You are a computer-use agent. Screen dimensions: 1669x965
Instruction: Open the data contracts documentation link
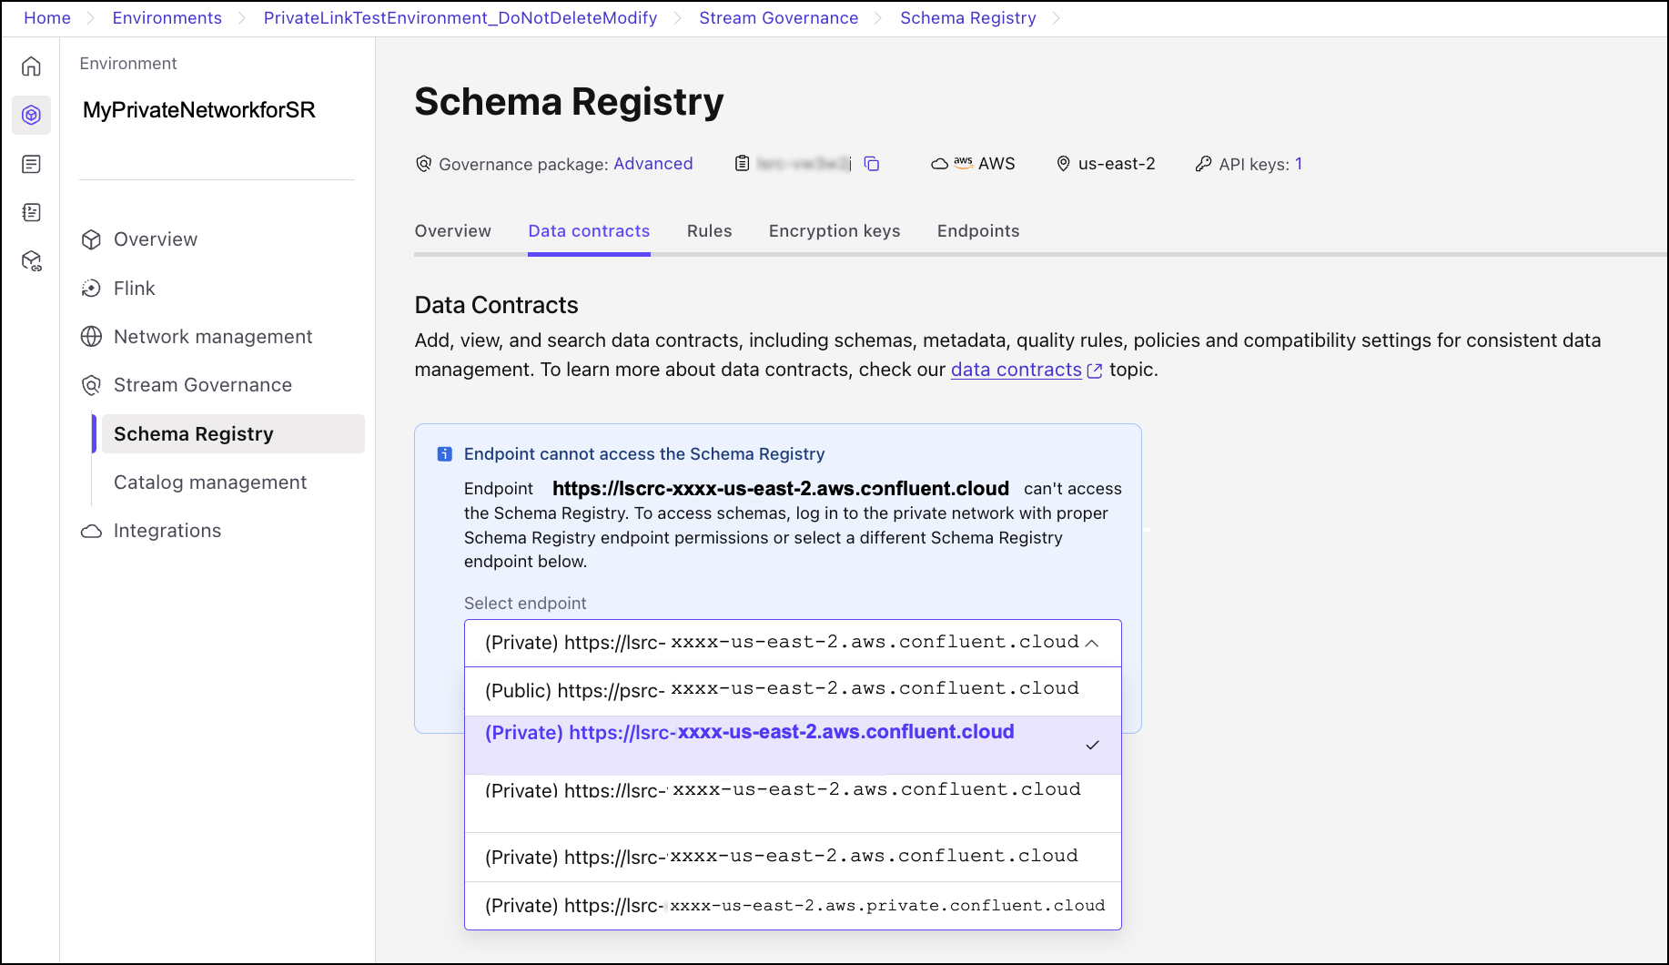[1016, 370]
